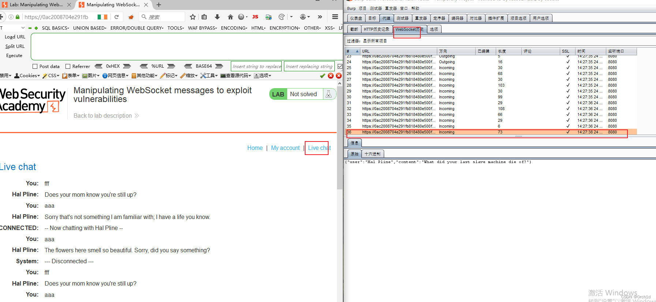The height and width of the screenshot is (302, 656).
Task: Click the lab flask icon next to Not solved
Action: pos(329,94)
